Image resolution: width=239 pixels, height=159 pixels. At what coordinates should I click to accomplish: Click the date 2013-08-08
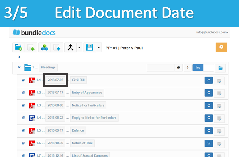coord(55,105)
